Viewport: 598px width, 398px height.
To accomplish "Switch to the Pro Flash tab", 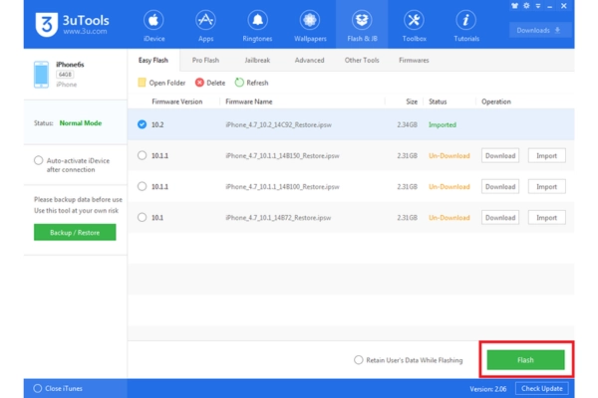I will 205,61.
